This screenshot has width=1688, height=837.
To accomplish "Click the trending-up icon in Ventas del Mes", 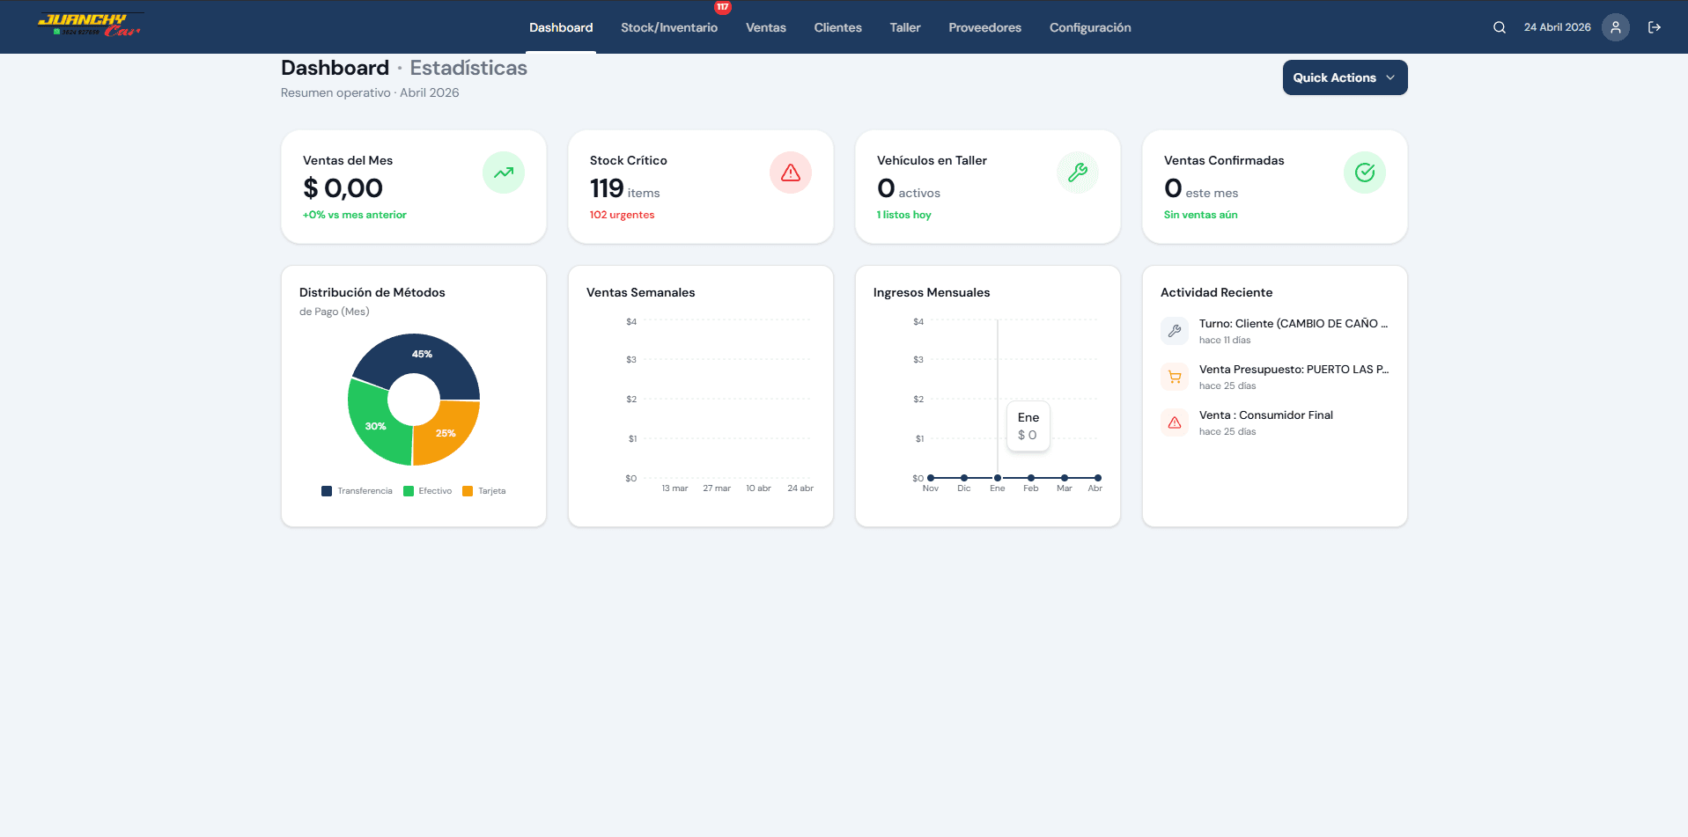I will [504, 173].
